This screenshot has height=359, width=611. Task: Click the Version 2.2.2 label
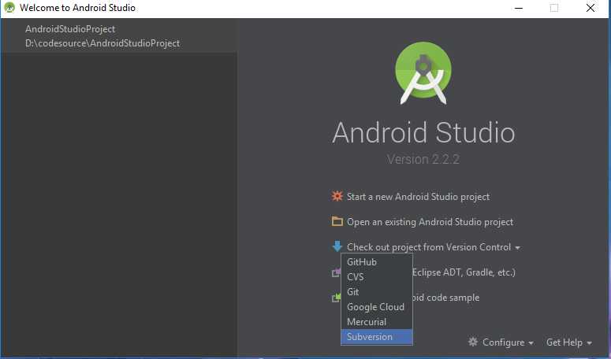tap(423, 159)
